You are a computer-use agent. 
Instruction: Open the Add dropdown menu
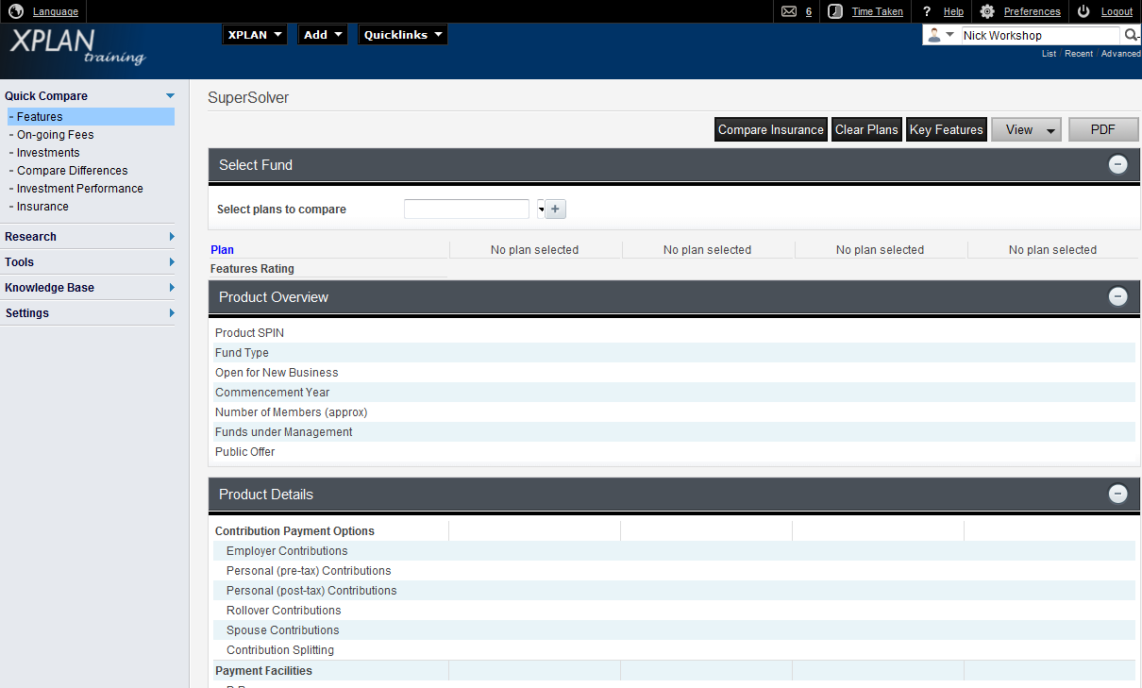(323, 35)
